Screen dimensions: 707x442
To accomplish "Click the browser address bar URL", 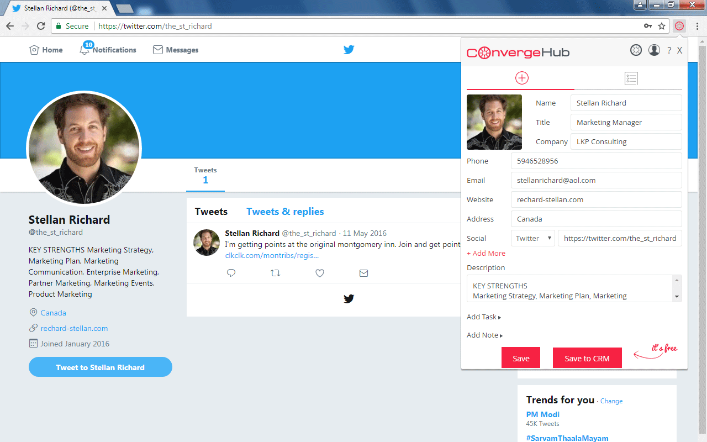I will pos(155,26).
